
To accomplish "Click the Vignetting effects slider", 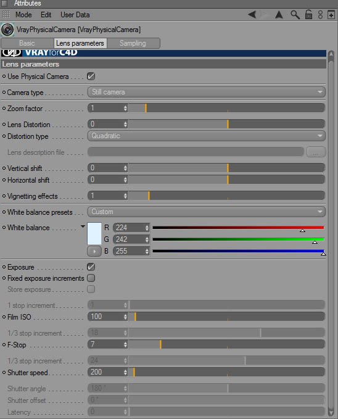I will (226, 196).
